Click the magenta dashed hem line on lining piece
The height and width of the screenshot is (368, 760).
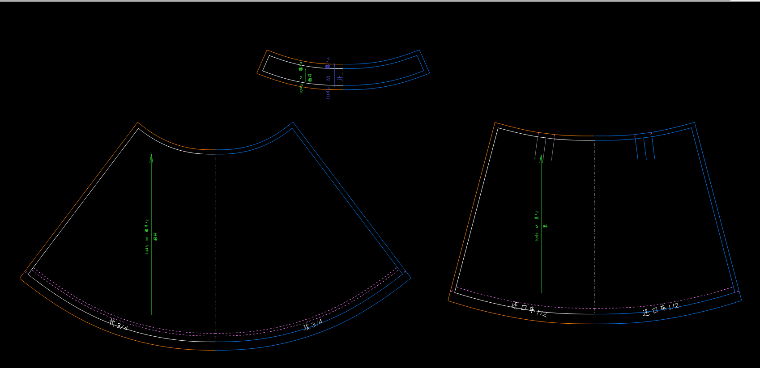pyautogui.click(x=595, y=308)
